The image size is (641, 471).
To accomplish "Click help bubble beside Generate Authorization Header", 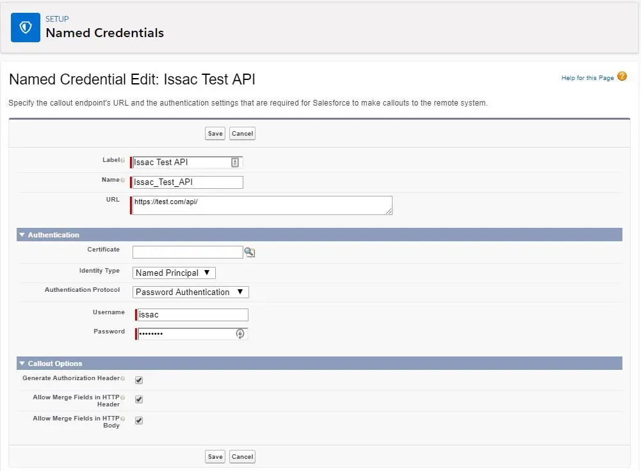I will tap(123, 379).
